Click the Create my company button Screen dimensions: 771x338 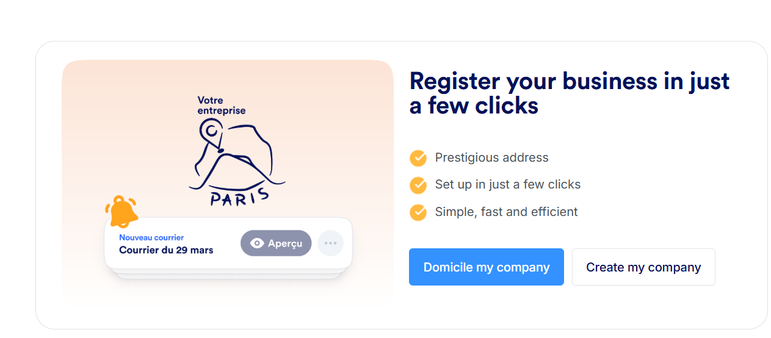pyautogui.click(x=643, y=267)
